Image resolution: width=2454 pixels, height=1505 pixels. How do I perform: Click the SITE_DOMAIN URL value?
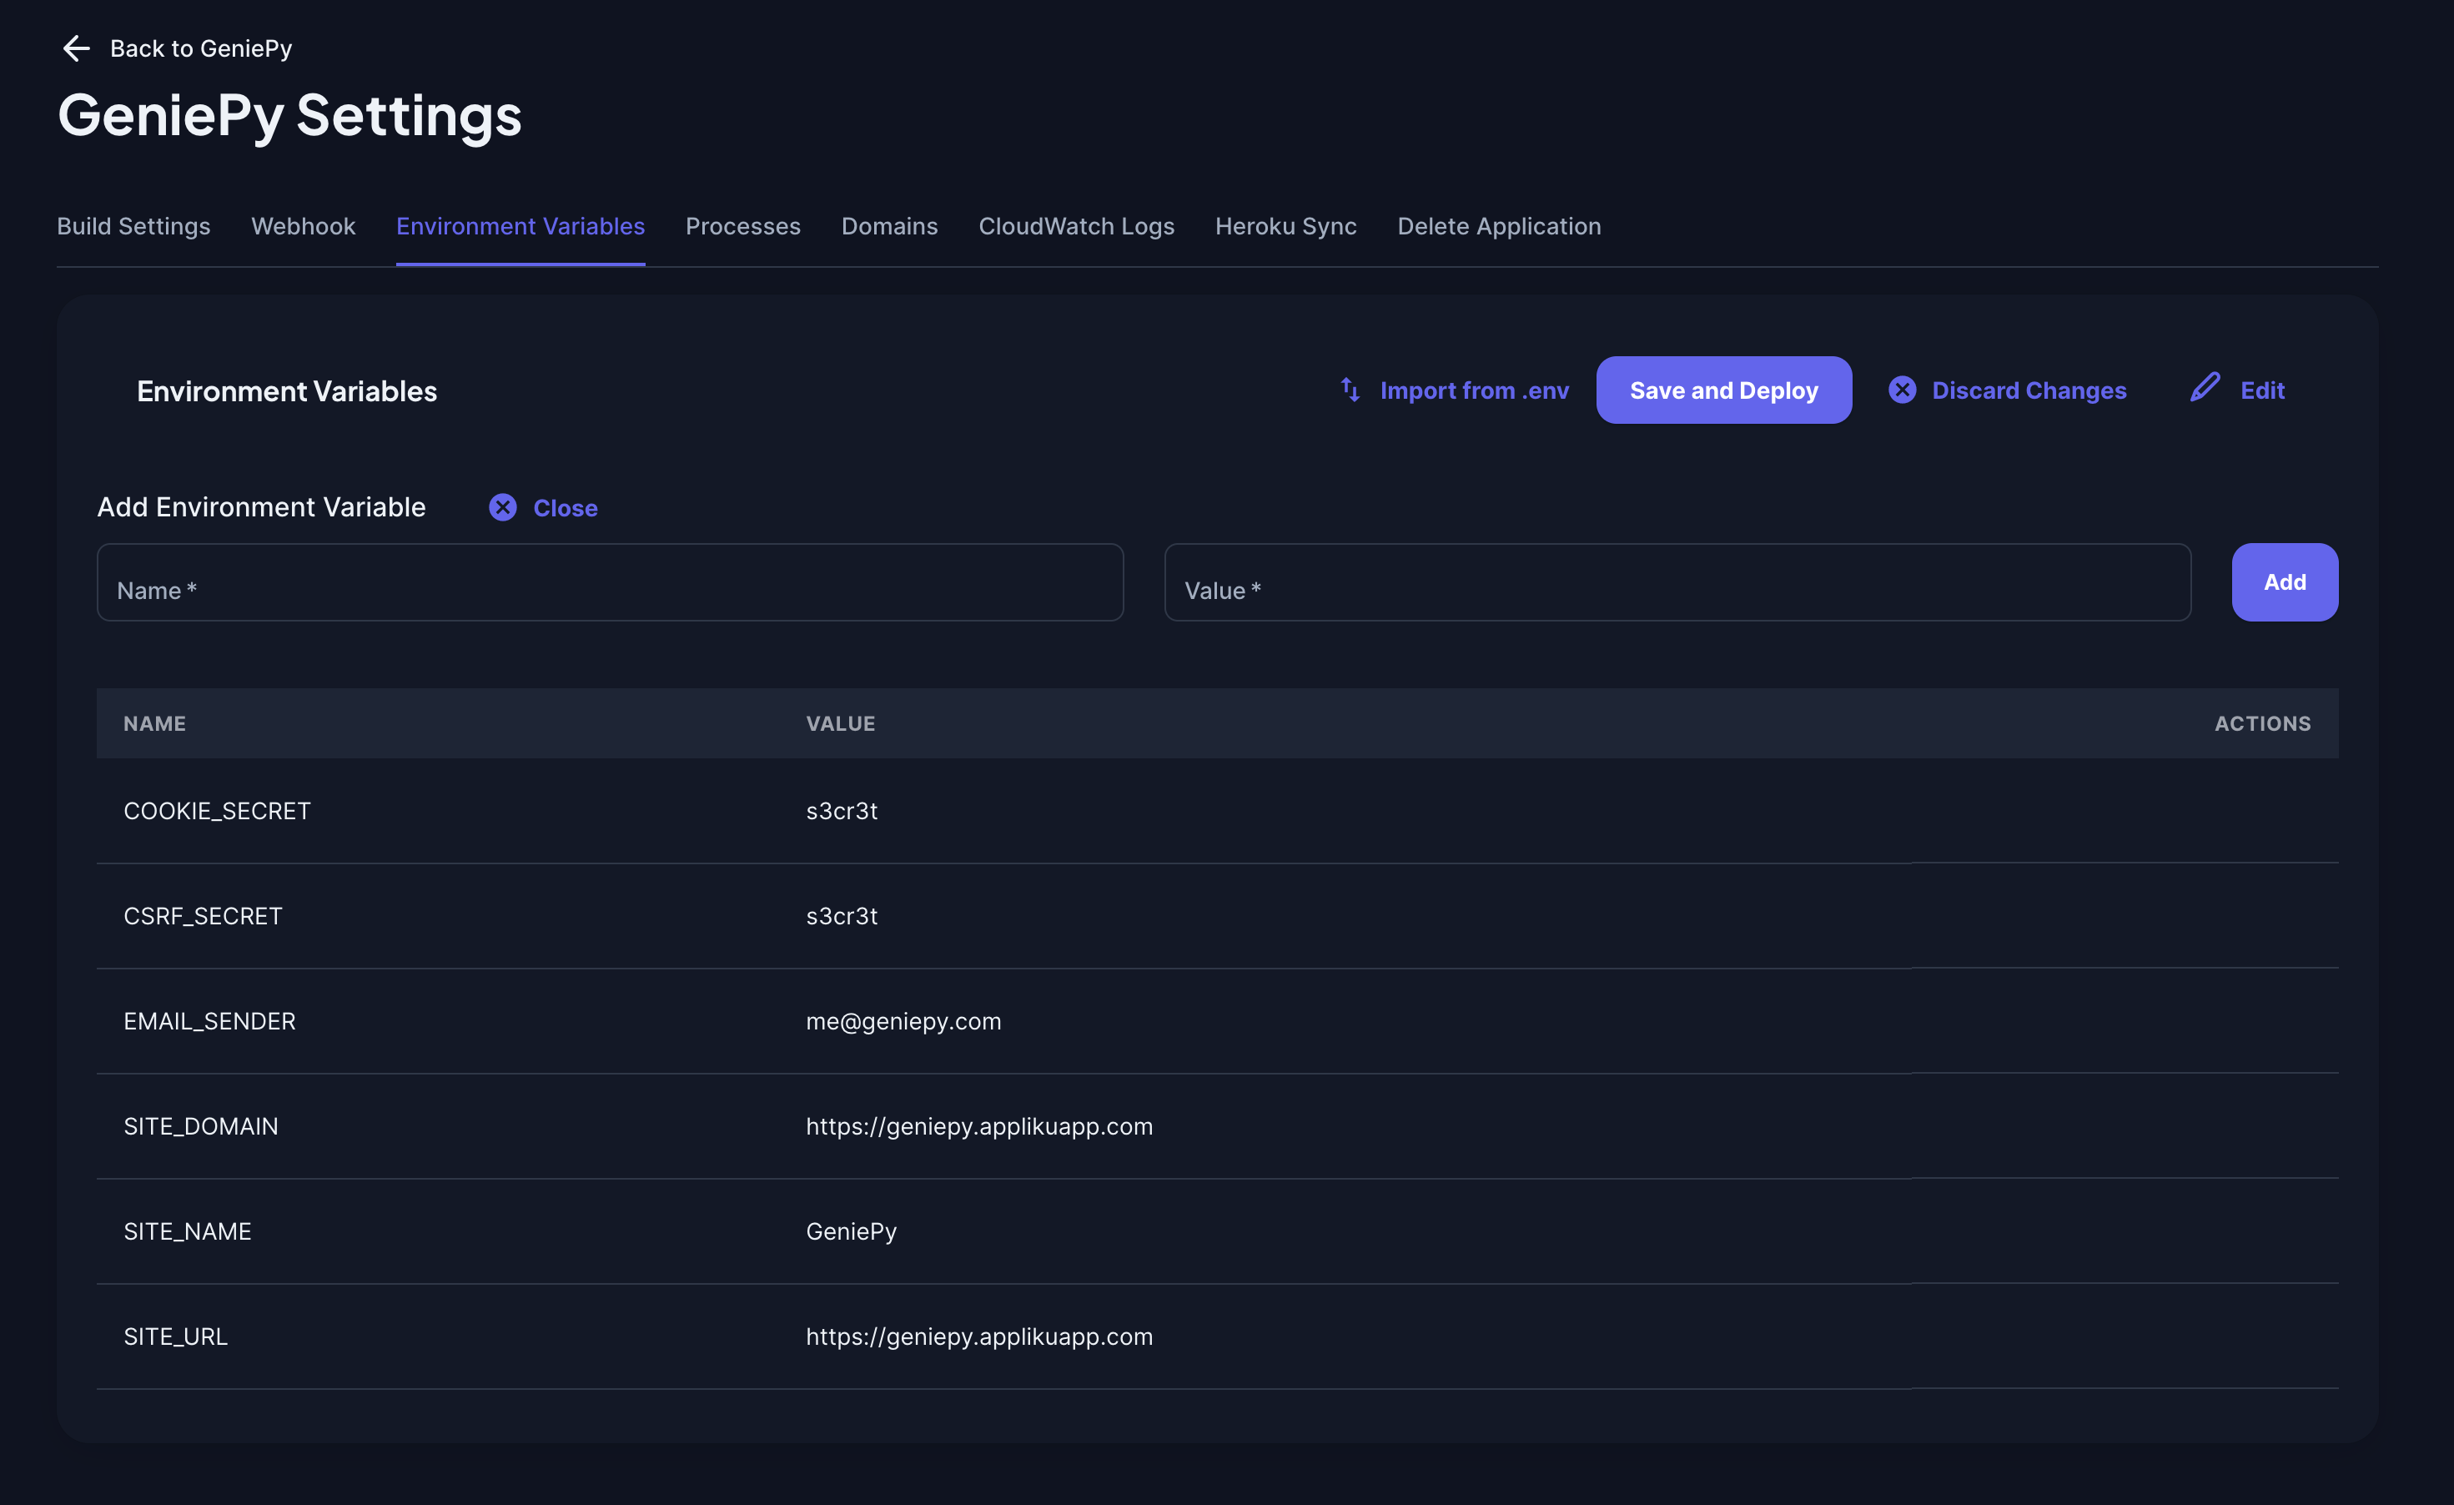click(x=979, y=1126)
